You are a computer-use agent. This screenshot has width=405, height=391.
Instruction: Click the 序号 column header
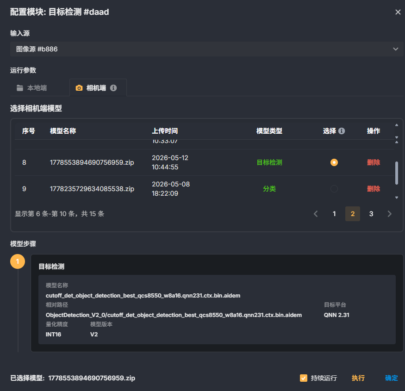click(x=28, y=131)
